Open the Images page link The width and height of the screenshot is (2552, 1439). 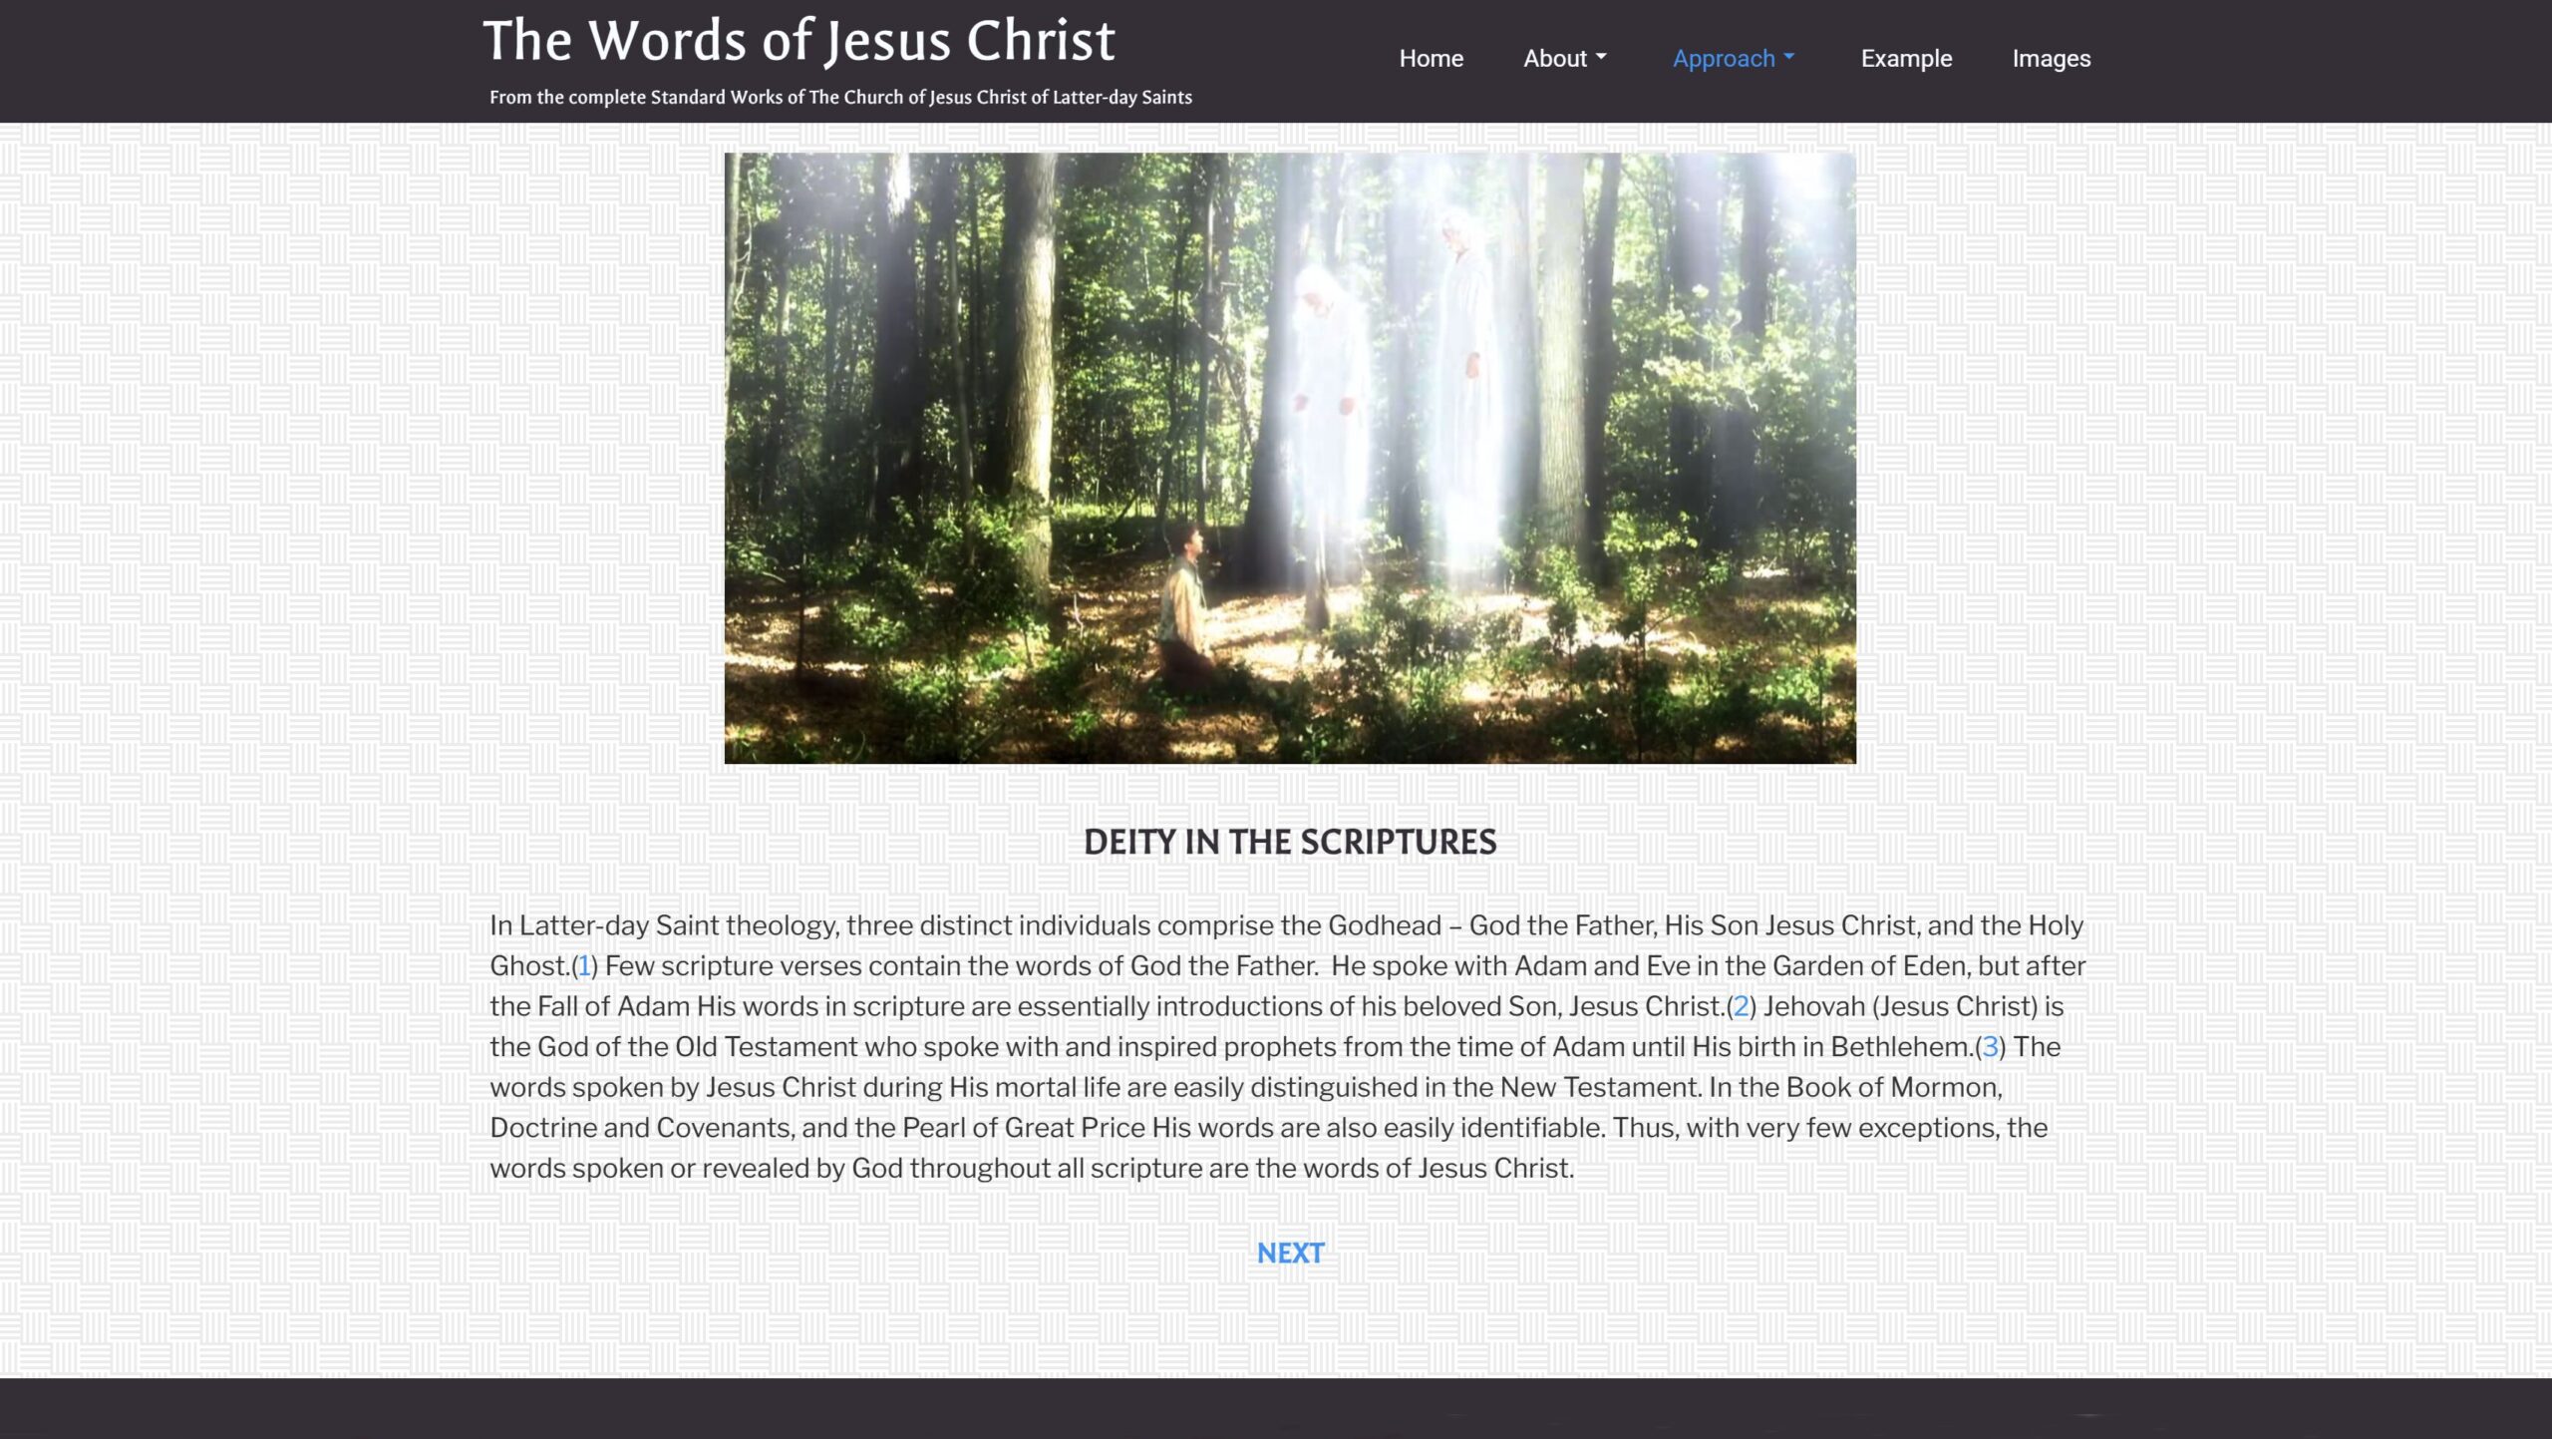(2051, 59)
